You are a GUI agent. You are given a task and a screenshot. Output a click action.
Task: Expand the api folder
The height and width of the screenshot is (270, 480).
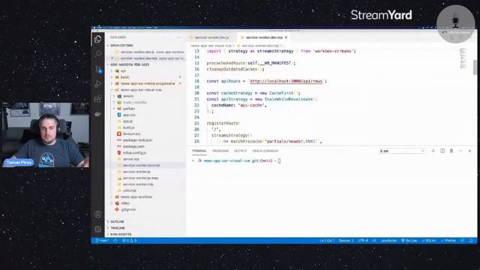click(x=123, y=71)
